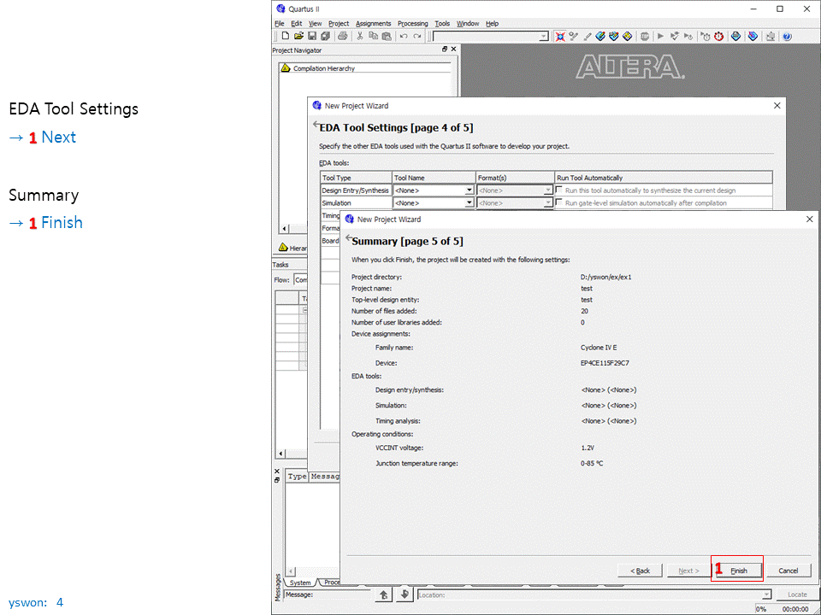Click the Message input field
This screenshot has width=821, height=615.
click(x=328, y=594)
